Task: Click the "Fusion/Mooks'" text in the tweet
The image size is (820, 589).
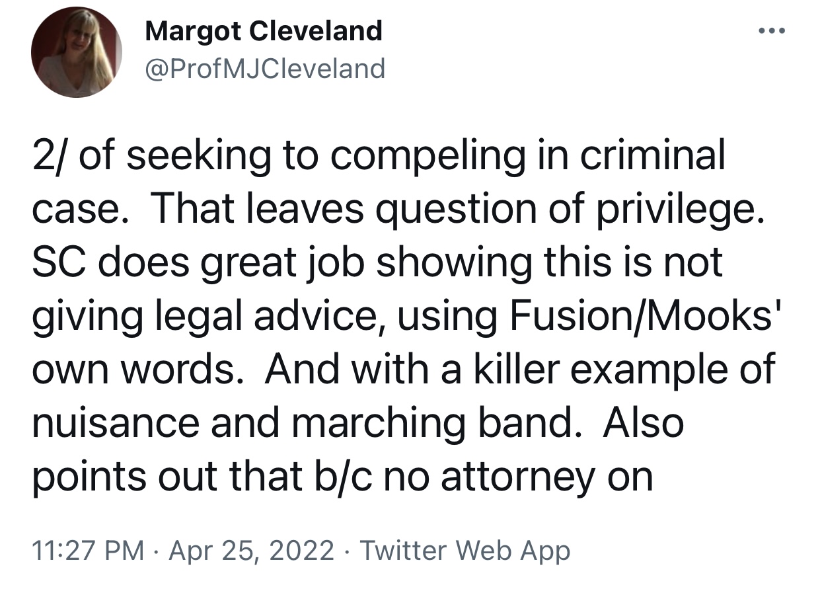Action: 645,317
